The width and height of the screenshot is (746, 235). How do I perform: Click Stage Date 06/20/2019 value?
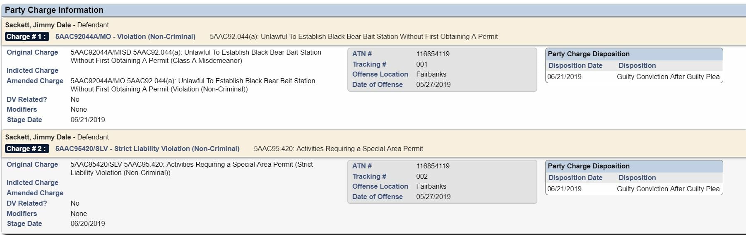[88, 223]
